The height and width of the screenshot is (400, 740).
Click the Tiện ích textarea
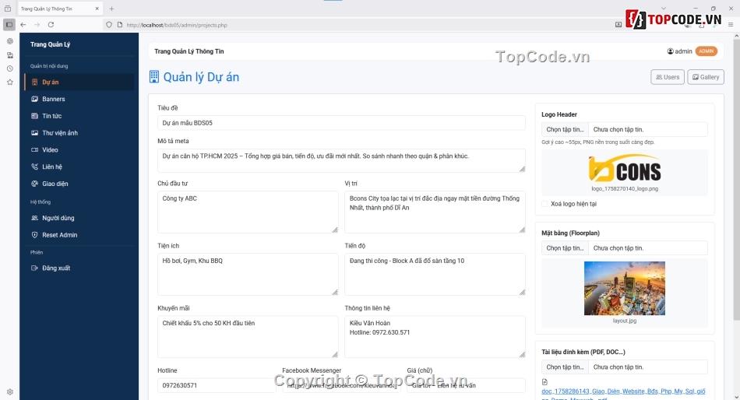click(x=248, y=274)
